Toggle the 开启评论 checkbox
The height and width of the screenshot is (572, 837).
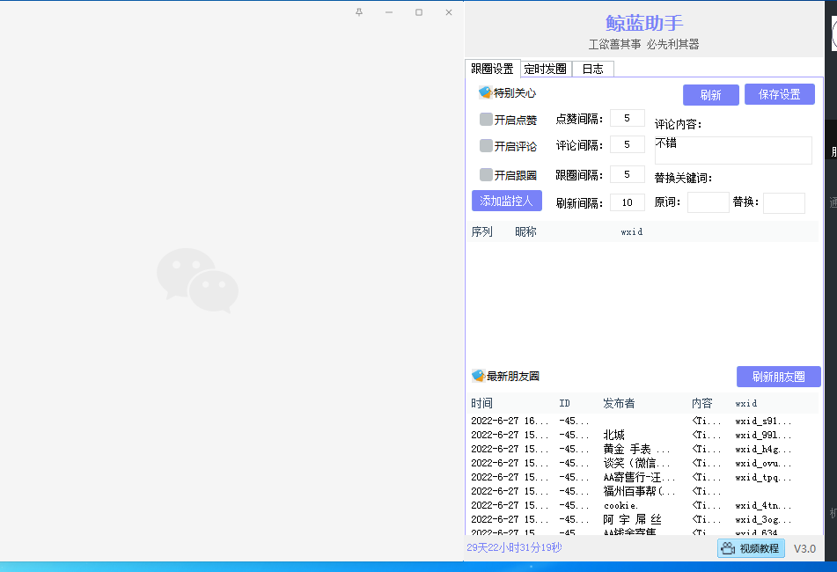click(486, 146)
